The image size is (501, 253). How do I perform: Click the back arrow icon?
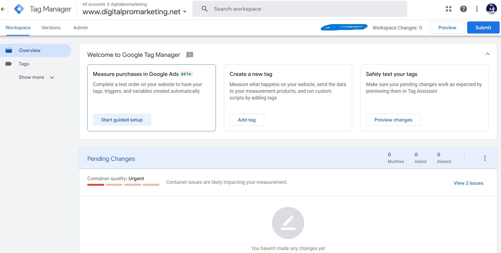(3, 9)
